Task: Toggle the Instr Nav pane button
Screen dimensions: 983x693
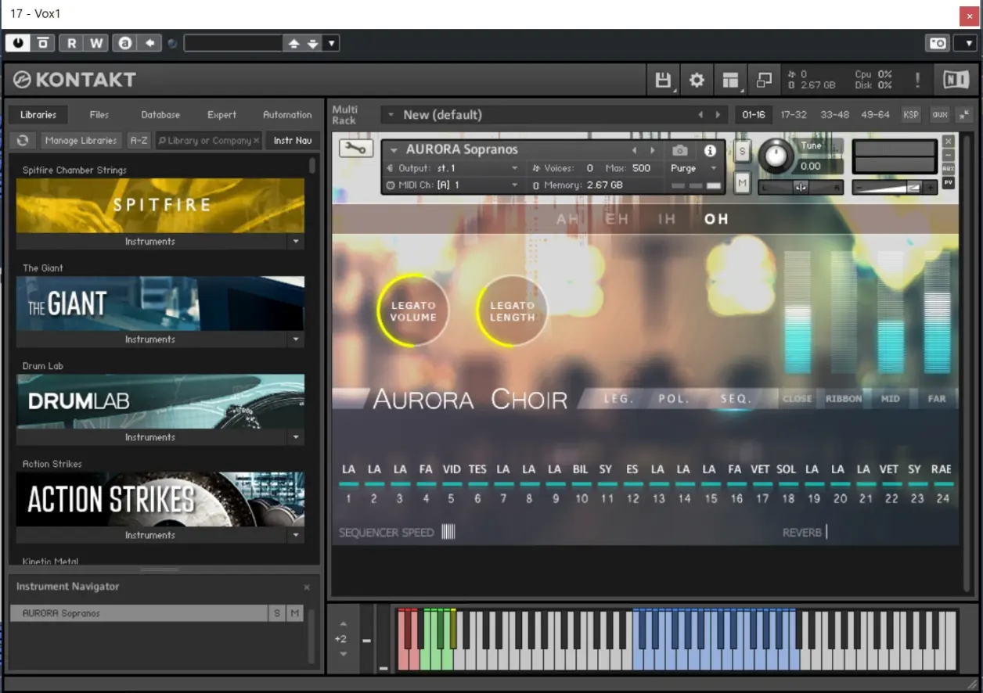Action: [293, 141]
